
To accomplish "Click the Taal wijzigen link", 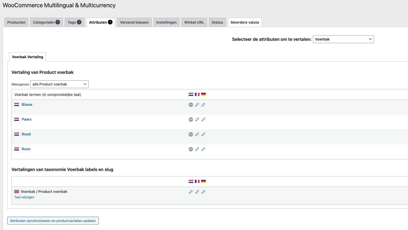I will [x=24, y=197].
